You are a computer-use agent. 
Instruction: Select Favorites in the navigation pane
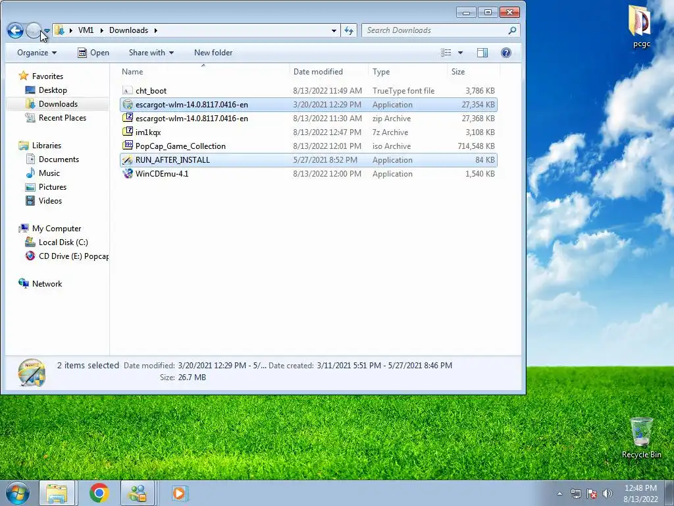tap(47, 76)
